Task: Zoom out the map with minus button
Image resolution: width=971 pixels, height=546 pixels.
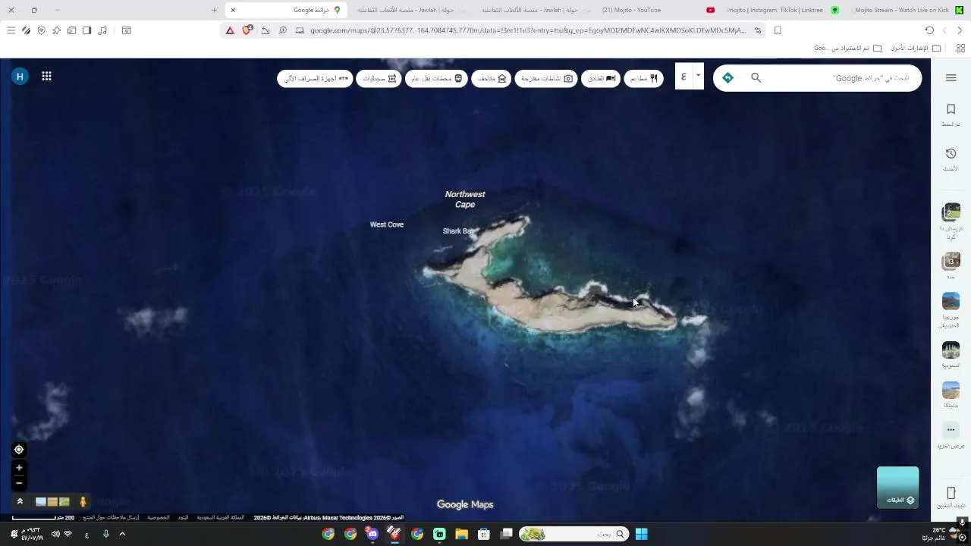Action: [x=19, y=483]
